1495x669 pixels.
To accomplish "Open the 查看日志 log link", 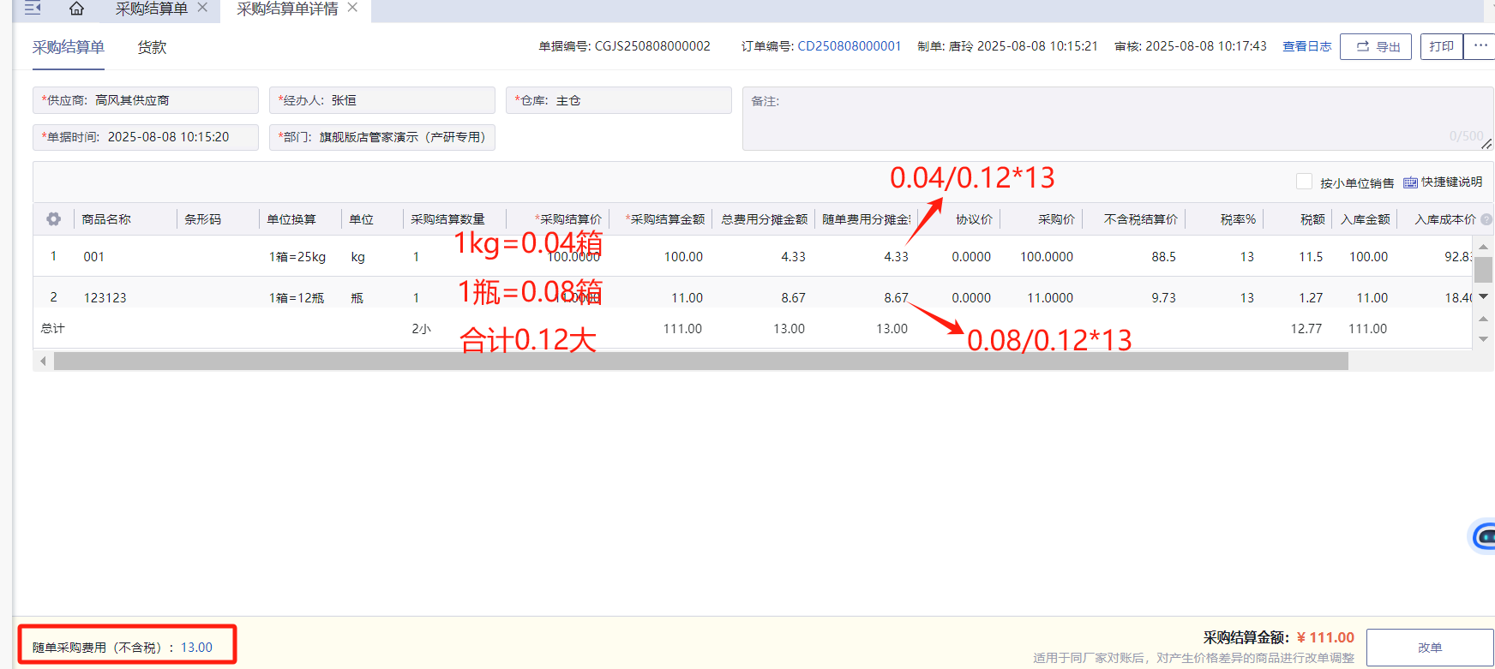I will pyautogui.click(x=1306, y=46).
